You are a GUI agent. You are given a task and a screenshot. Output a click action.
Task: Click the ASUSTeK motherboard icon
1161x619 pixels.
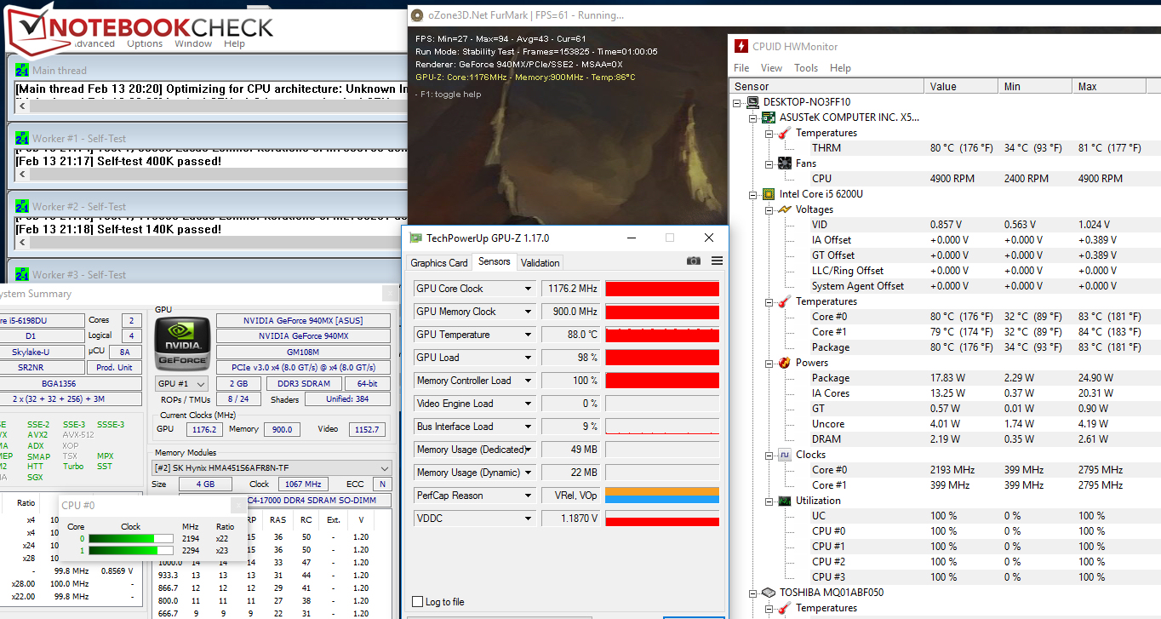point(769,117)
